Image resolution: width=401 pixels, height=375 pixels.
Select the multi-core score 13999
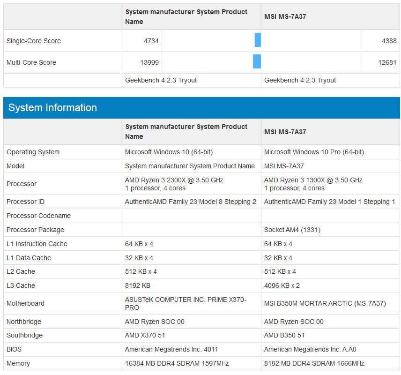point(149,62)
